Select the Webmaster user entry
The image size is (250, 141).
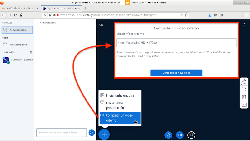[17, 60]
